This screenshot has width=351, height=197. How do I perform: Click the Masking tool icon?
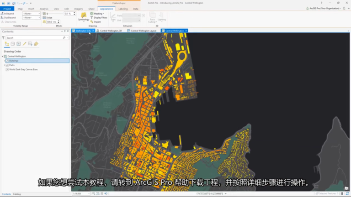pos(92,14)
